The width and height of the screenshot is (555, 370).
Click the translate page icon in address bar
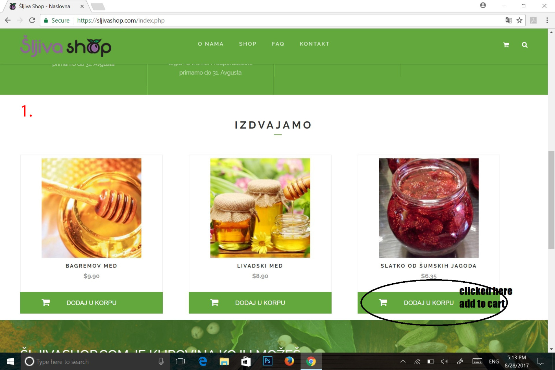[509, 20]
